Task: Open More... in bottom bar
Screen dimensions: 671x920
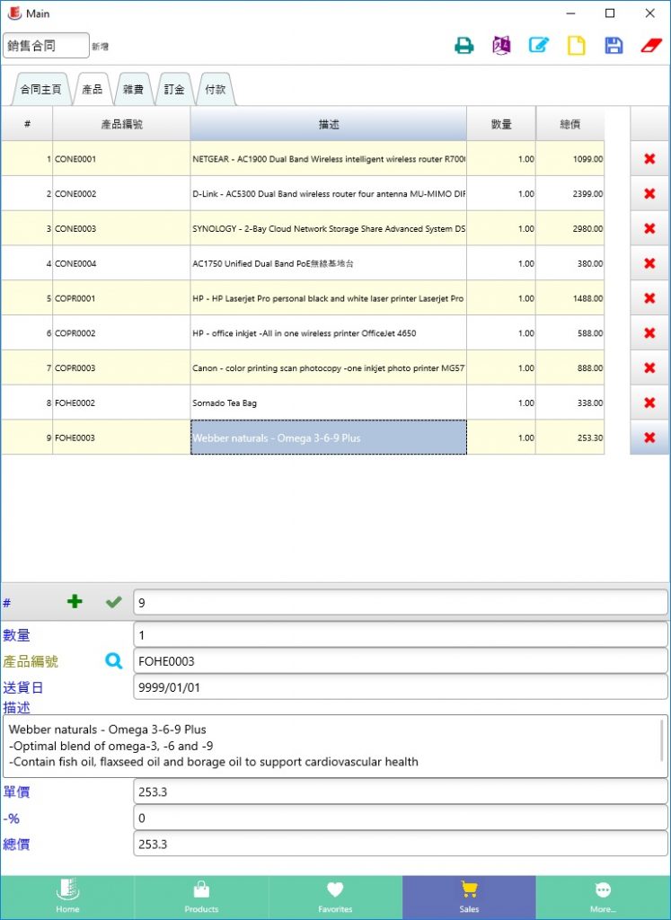Action: point(603,898)
